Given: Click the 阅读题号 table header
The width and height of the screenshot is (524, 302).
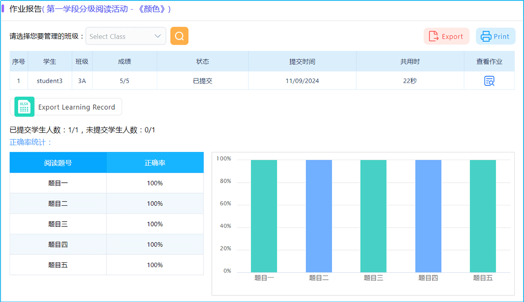Looking at the screenshot, I should (x=58, y=163).
